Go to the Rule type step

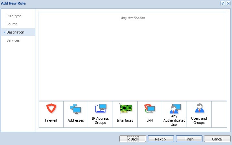click(x=14, y=16)
